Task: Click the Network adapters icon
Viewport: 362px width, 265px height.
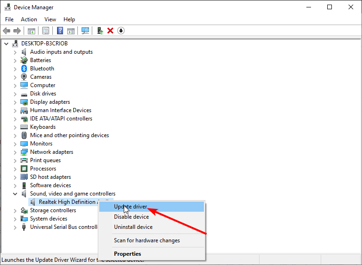Action: (x=24, y=152)
